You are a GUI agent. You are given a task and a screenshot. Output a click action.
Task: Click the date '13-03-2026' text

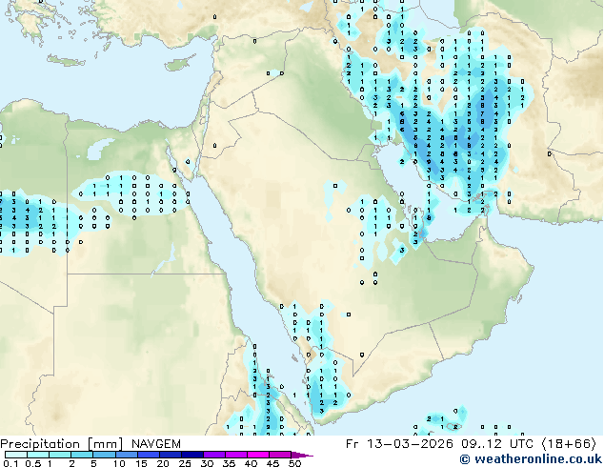[410, 444]
